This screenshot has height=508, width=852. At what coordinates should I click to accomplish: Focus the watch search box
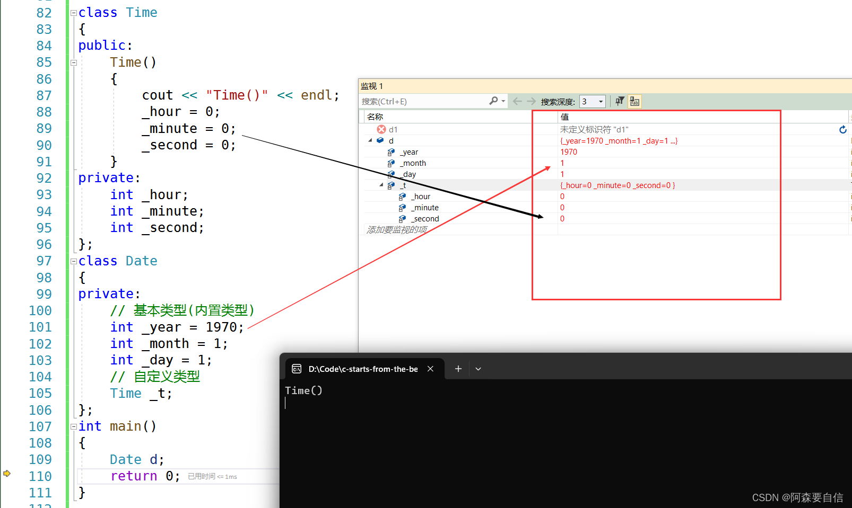click(x=424, y=101)
